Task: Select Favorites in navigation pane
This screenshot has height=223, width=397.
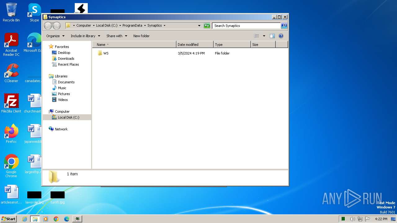Action: 62,47
